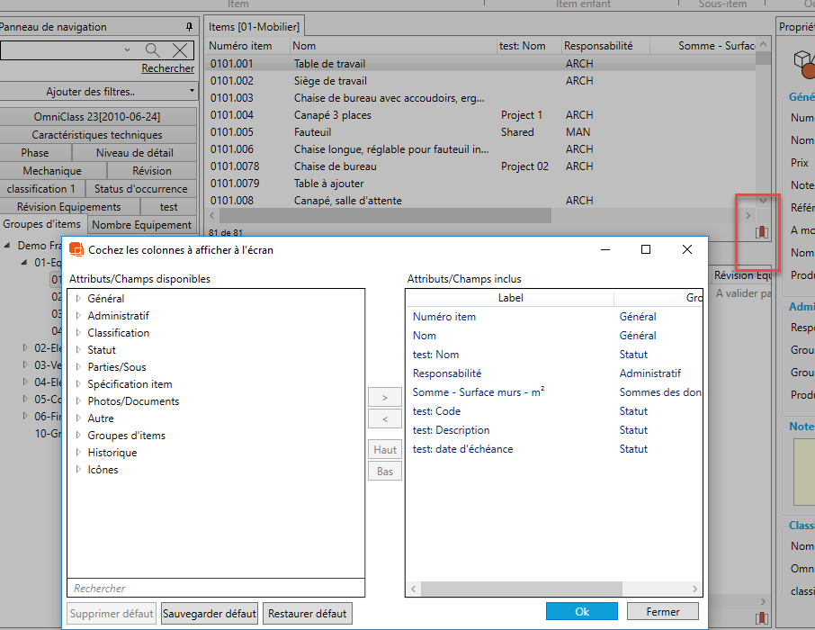Viewport: 815px width, 630px height.
Task: Clear the navigation search with the X icon
Action: click(181, 50)
